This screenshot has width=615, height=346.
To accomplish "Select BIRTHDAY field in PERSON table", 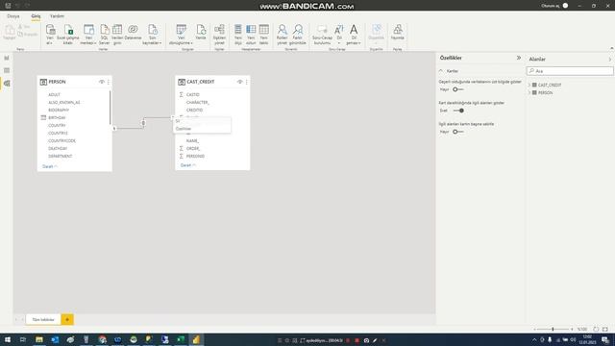I will coord(57,117).
